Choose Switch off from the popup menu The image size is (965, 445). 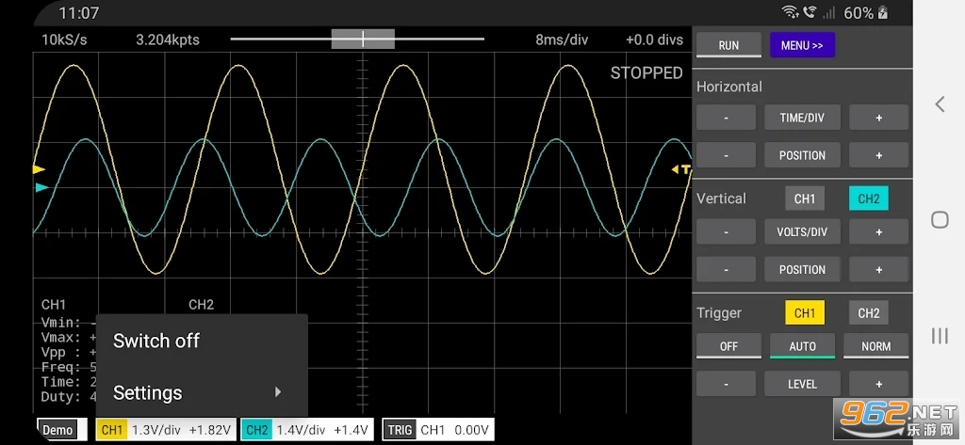click(202, 341)
